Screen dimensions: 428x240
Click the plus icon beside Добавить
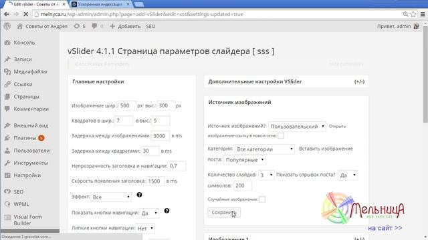tap(112, 26)
